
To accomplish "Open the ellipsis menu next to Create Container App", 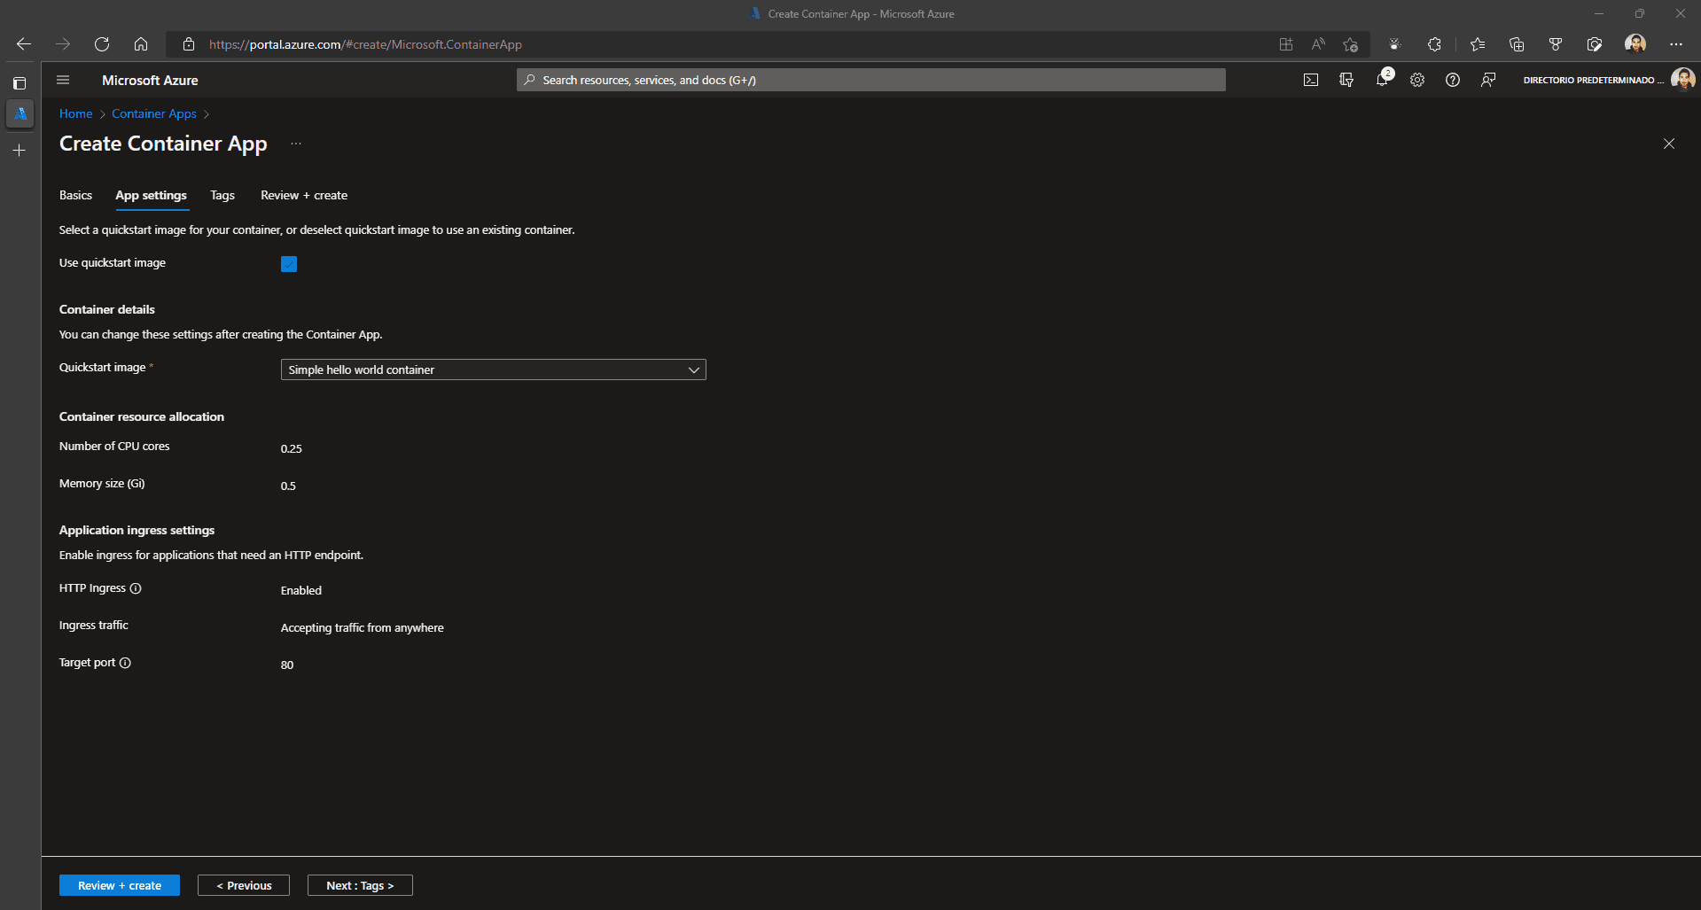I will coord(296,144).
